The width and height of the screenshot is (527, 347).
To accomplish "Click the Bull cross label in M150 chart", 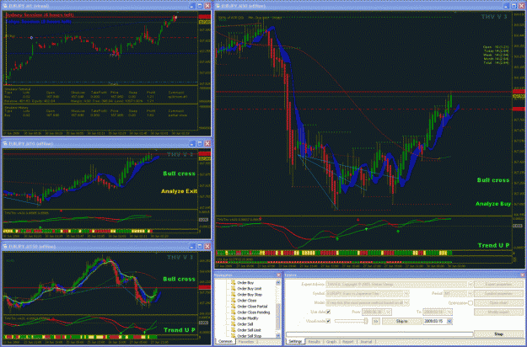I will click(179, 280).
